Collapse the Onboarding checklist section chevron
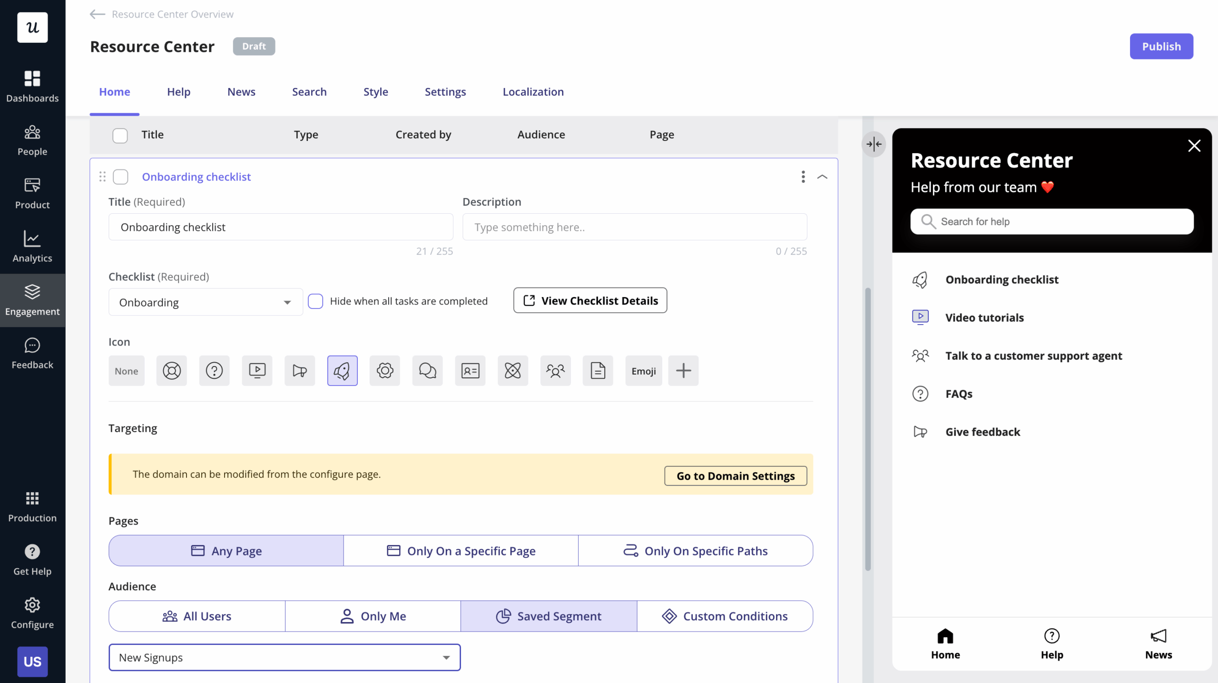The height and width of the screenshot is (683, 1218). coord(822,177)
